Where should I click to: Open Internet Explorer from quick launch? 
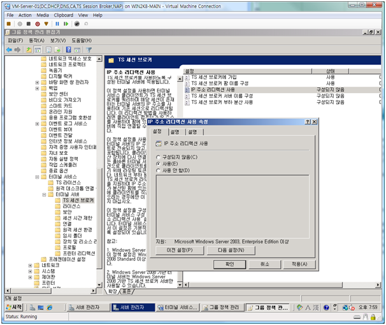[x=50, y=307]
